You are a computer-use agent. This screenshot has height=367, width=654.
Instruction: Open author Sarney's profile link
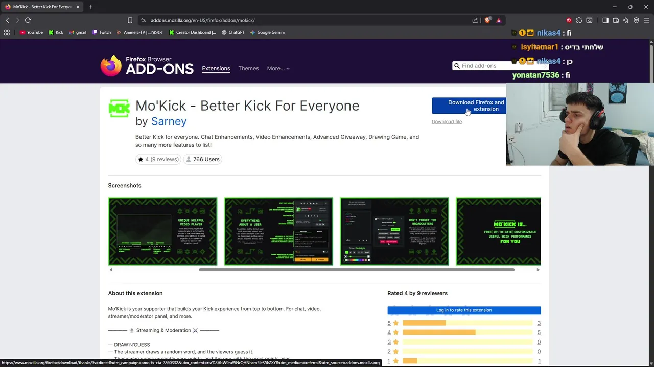(169, 121)
